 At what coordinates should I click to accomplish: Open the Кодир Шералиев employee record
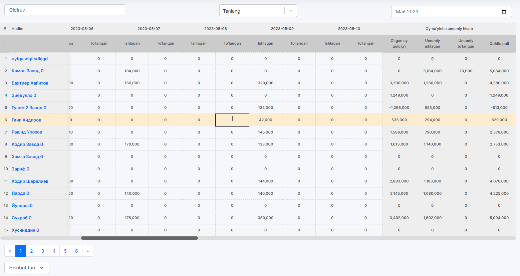pos(30,181)
